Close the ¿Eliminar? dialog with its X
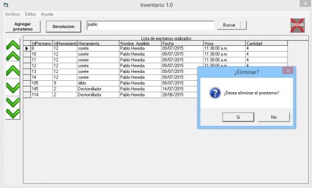 (x=288, y=70)
